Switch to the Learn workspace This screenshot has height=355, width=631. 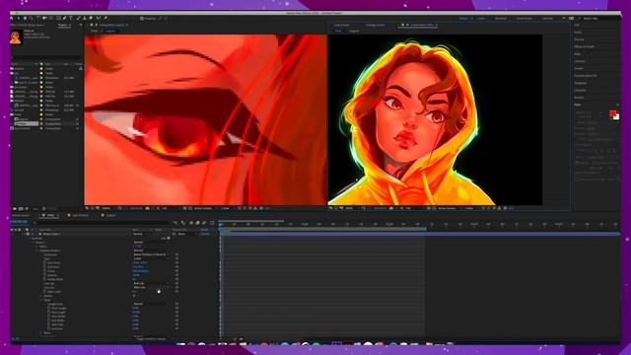[x=482, y=18]
